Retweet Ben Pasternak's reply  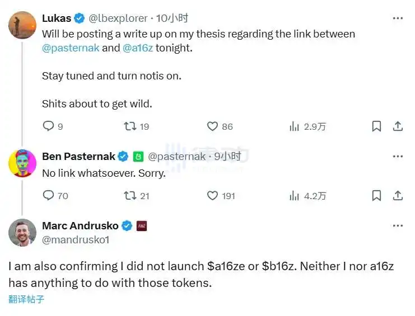(x=130, y=195)
